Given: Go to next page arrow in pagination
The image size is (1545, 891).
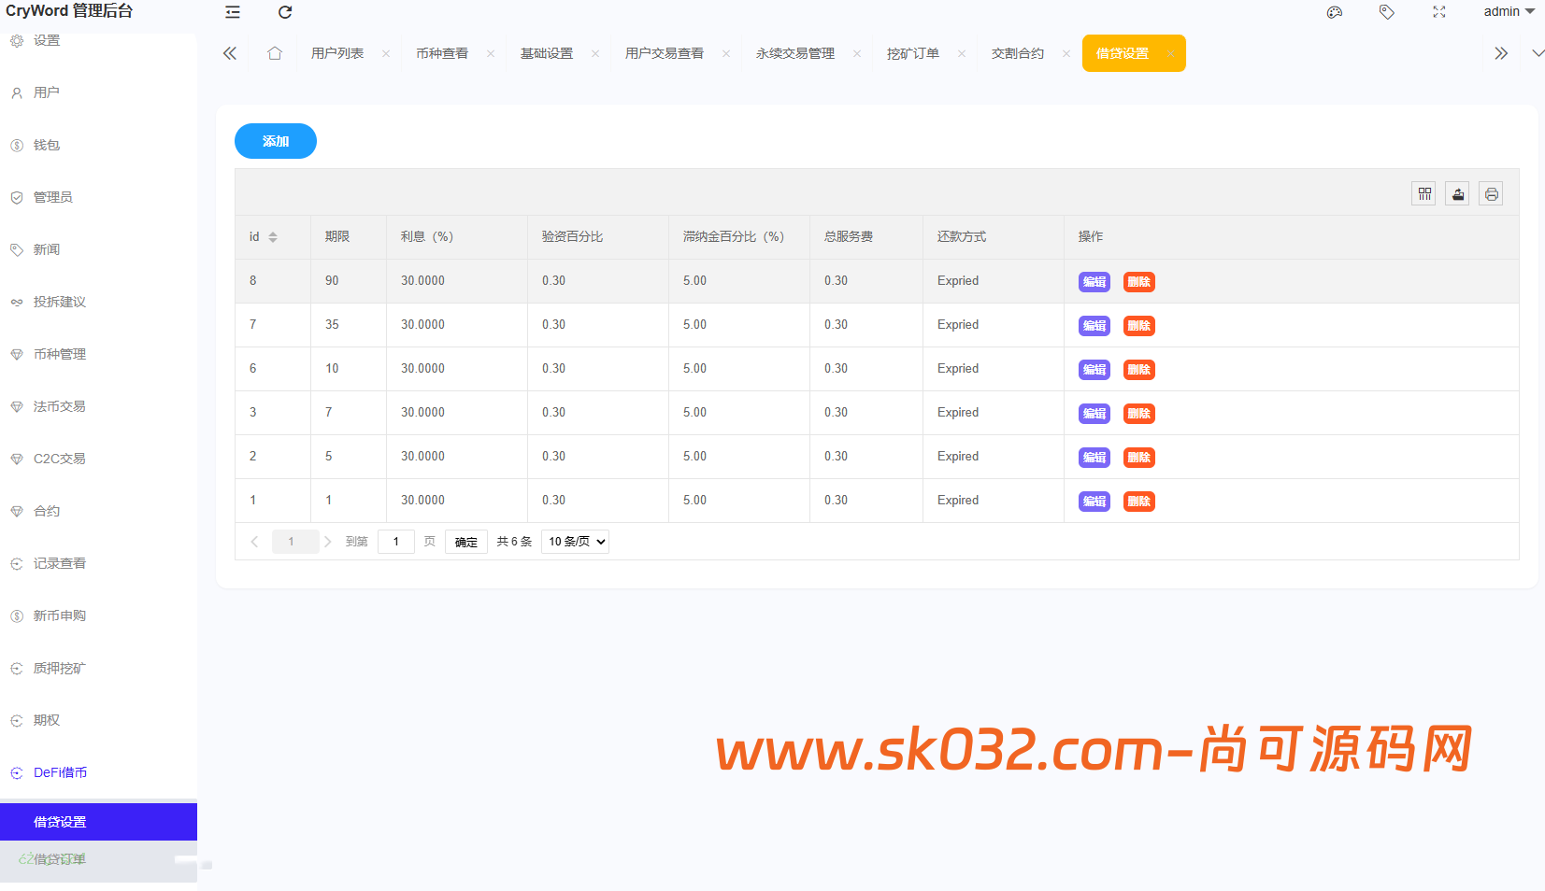Looking at the screenshot, I should (x=328, y=542).
